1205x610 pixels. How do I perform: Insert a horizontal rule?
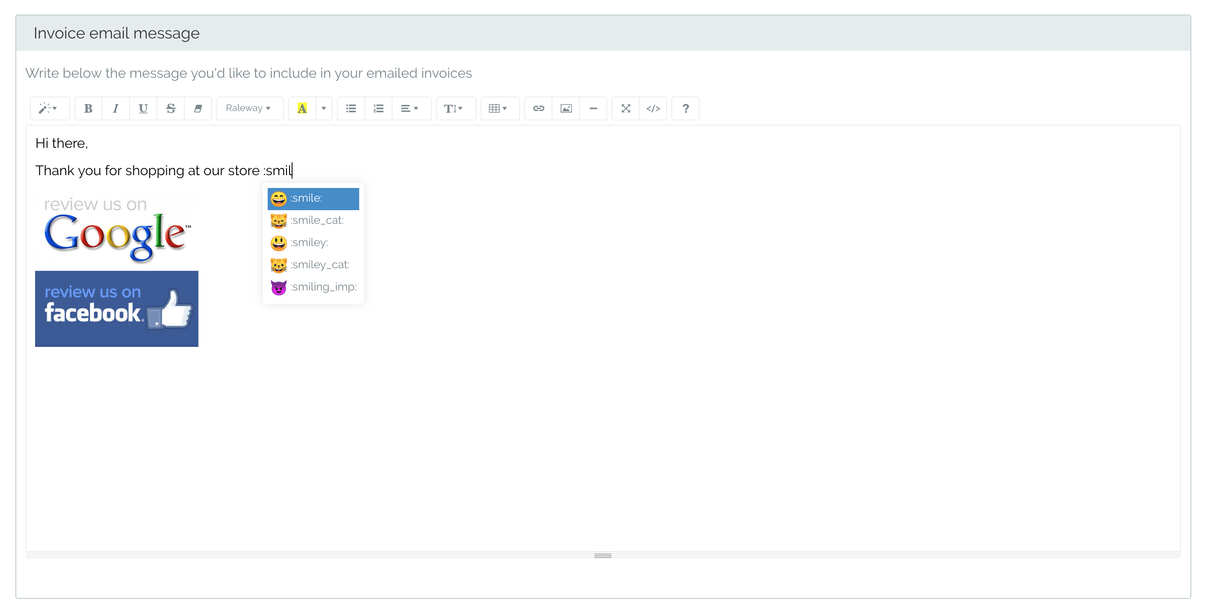pos(593,109)
